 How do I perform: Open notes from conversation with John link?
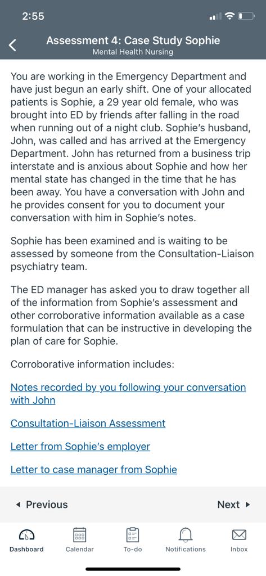(x=128, y=393)
